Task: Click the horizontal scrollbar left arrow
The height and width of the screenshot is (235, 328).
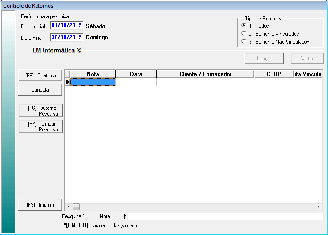Action: tap(69, 207)
